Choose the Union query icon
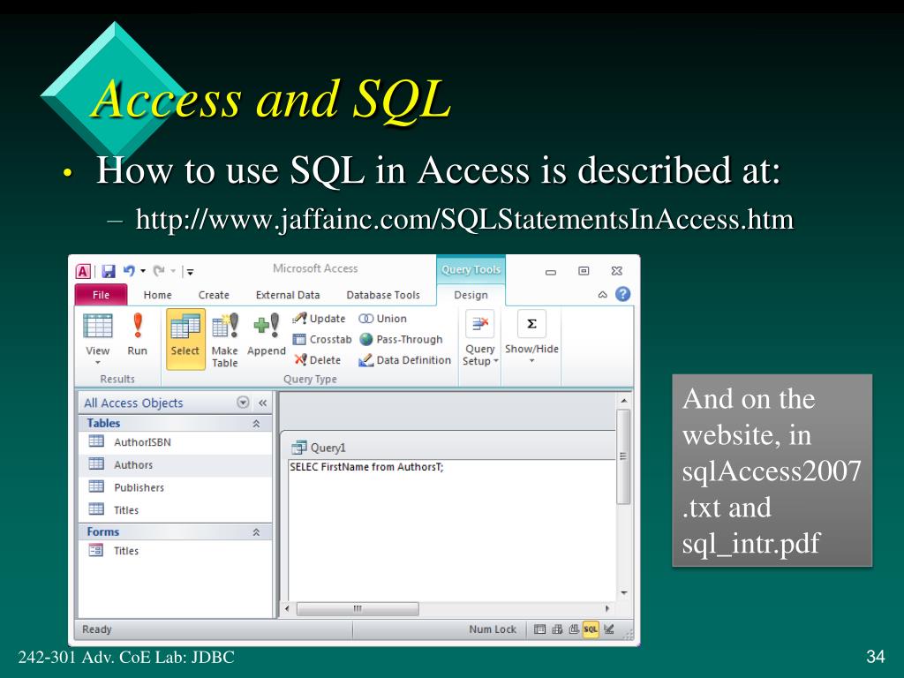The width and height of the screenshot is (904, 678). tap(366, 319)
